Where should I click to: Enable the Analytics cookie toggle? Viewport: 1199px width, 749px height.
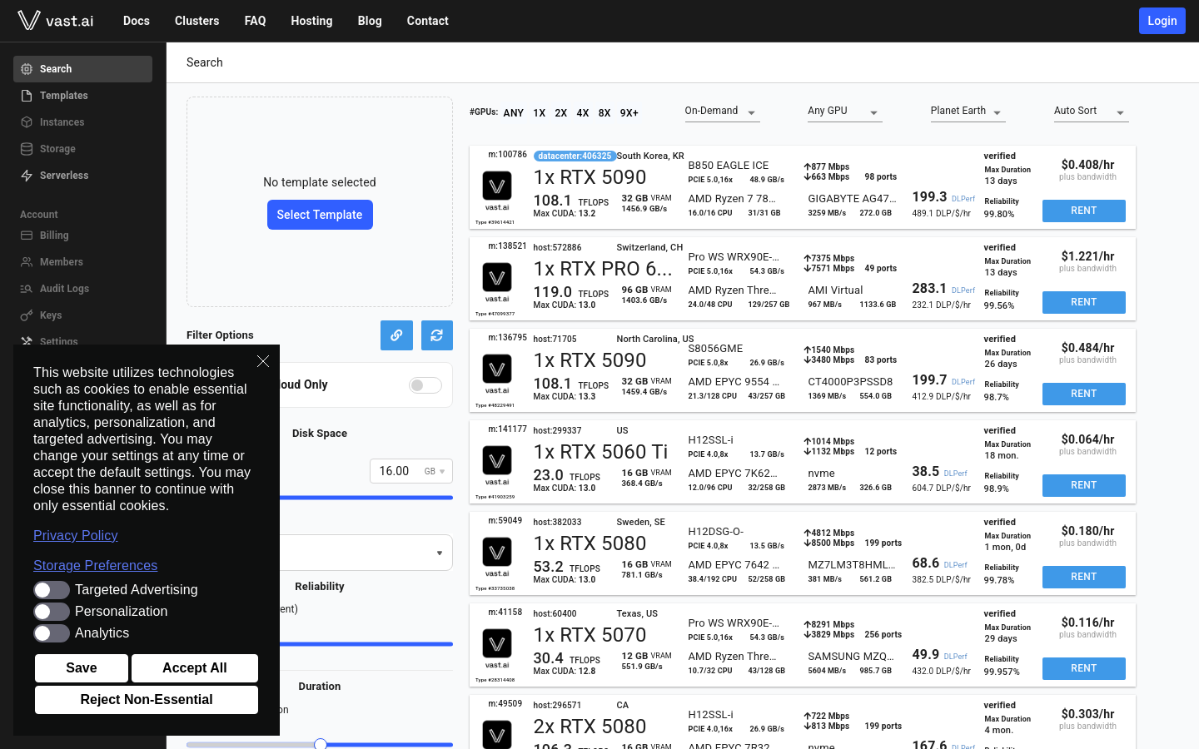click(x=52, y=633)
